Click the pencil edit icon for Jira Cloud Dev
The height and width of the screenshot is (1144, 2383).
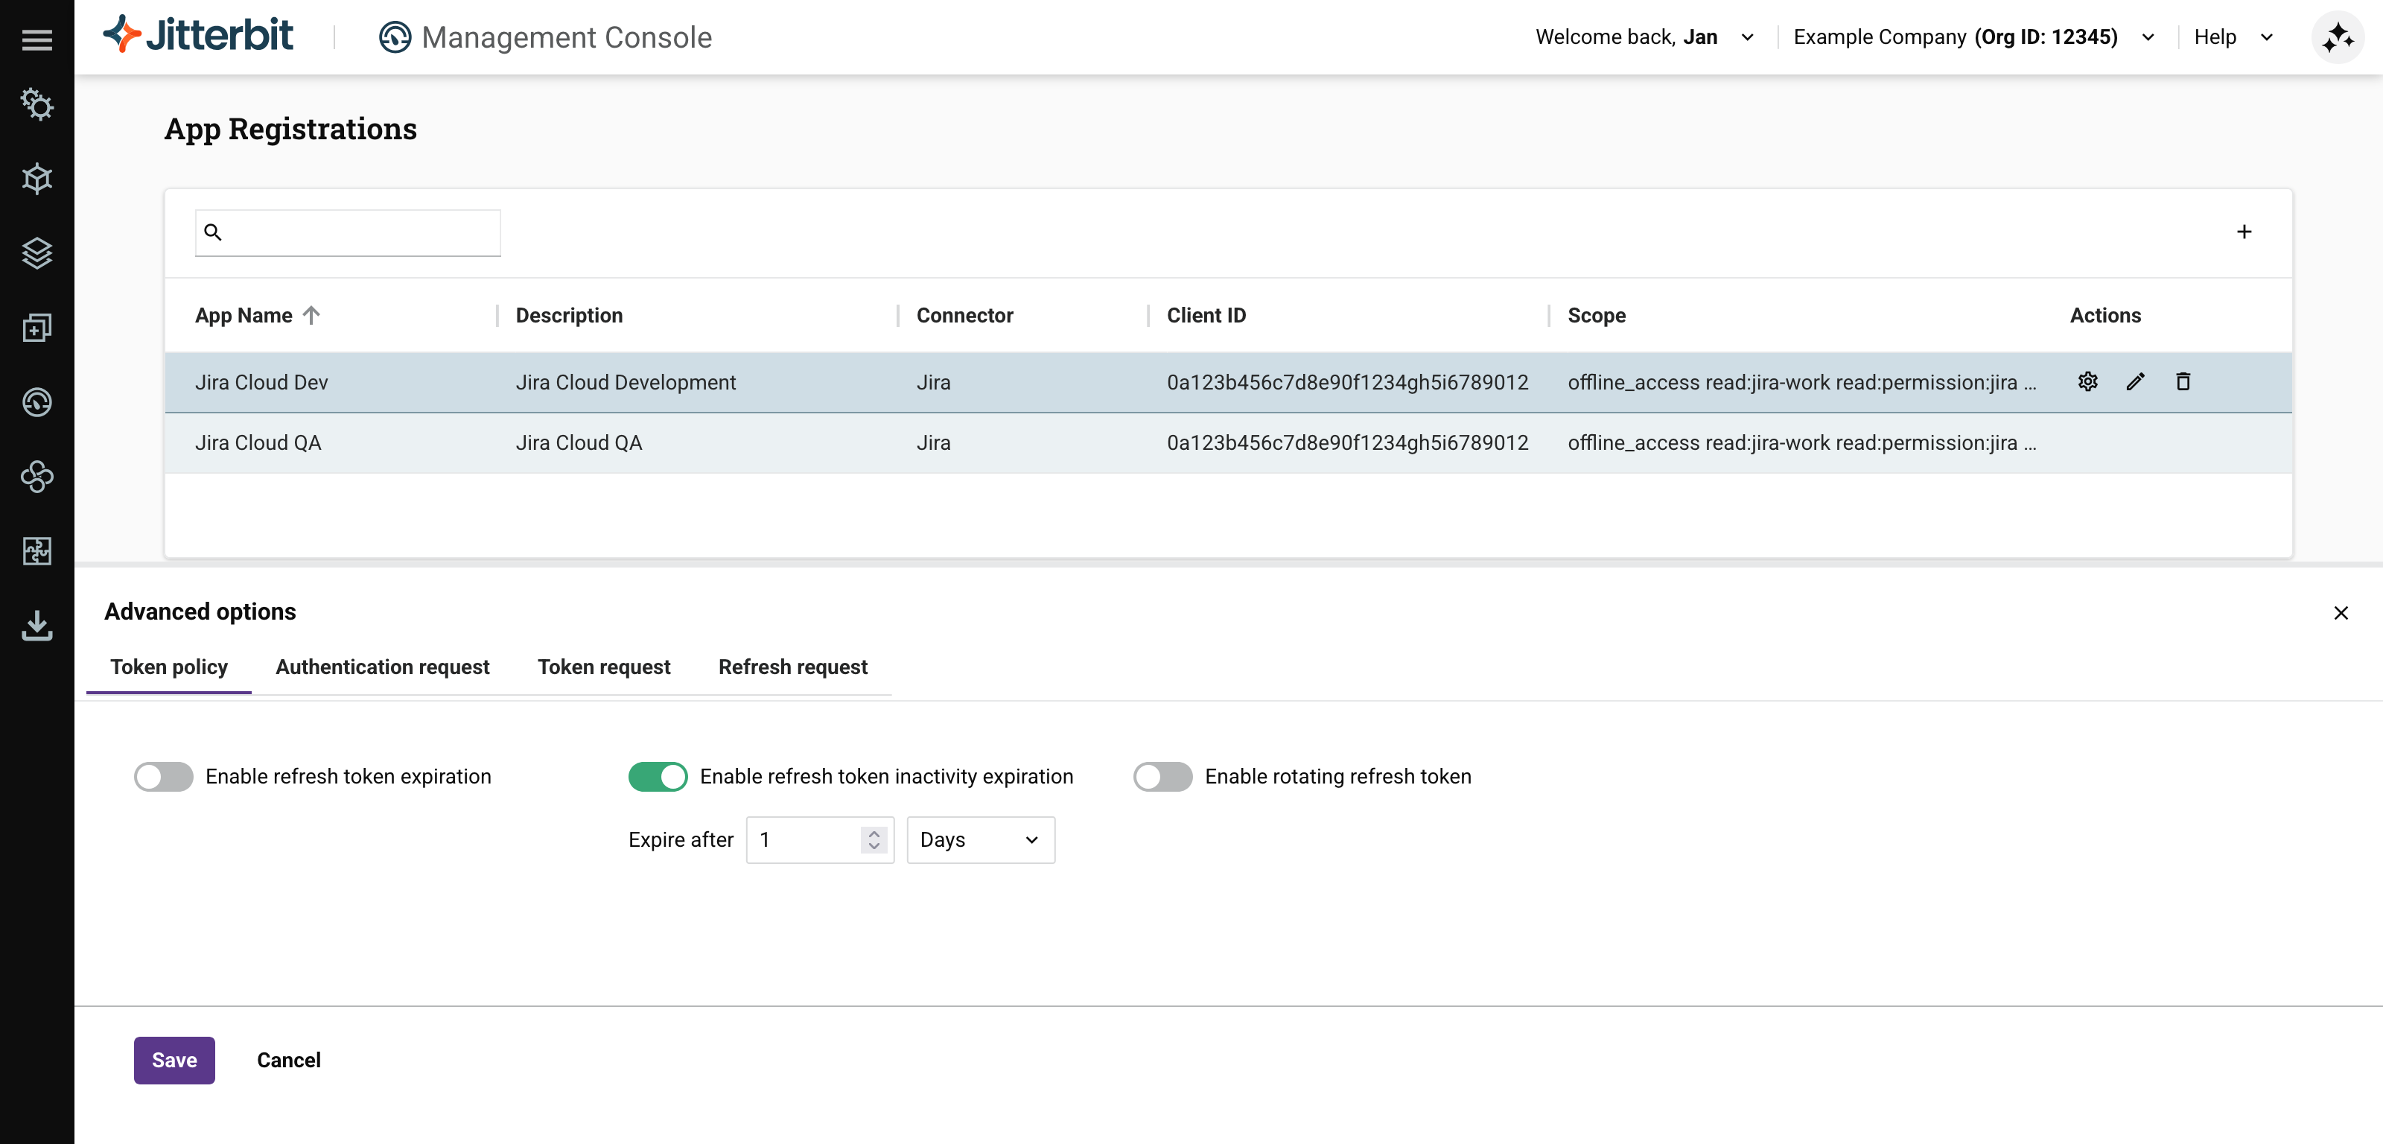(x=2135, y=381)
